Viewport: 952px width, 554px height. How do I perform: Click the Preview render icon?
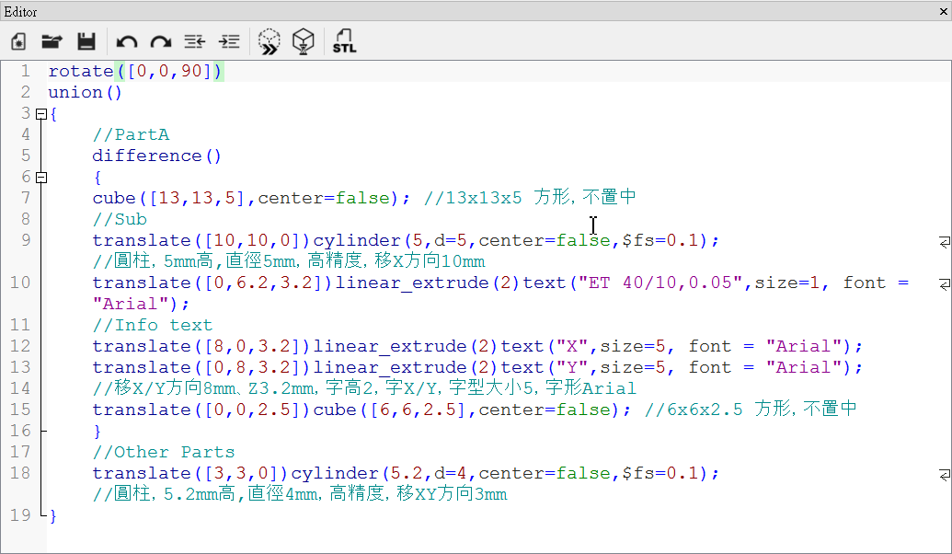click(269, 41)
